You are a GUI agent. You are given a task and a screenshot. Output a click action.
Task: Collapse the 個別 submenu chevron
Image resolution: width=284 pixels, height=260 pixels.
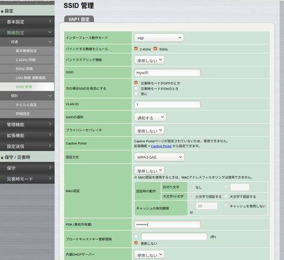click(50, 96)
